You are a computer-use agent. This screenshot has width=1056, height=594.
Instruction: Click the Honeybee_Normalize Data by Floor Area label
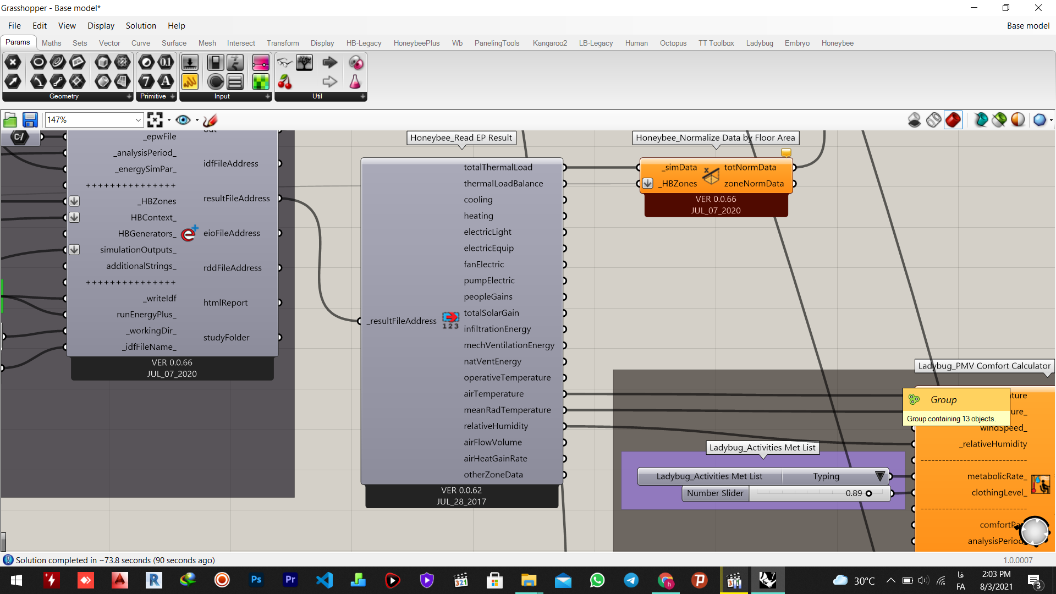[x=716, y=137]
